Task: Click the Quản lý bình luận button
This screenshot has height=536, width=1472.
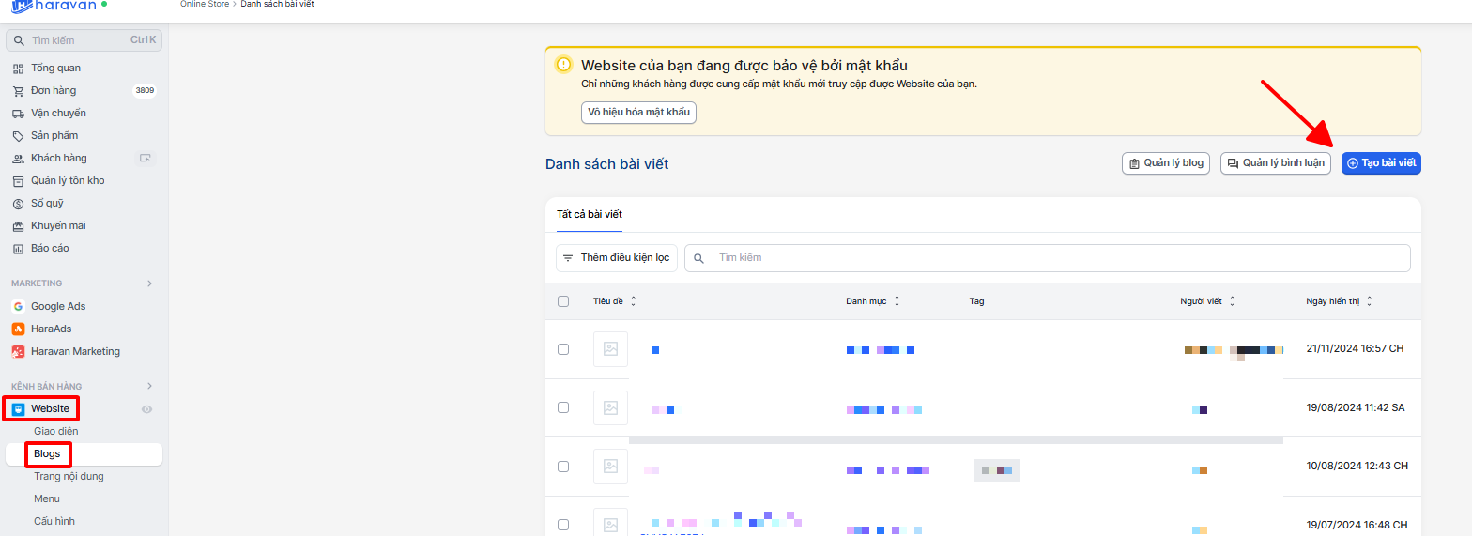Action: pos(1276,163)
